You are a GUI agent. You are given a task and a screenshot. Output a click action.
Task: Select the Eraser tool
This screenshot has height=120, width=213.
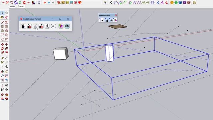click(x=7, y=17)
